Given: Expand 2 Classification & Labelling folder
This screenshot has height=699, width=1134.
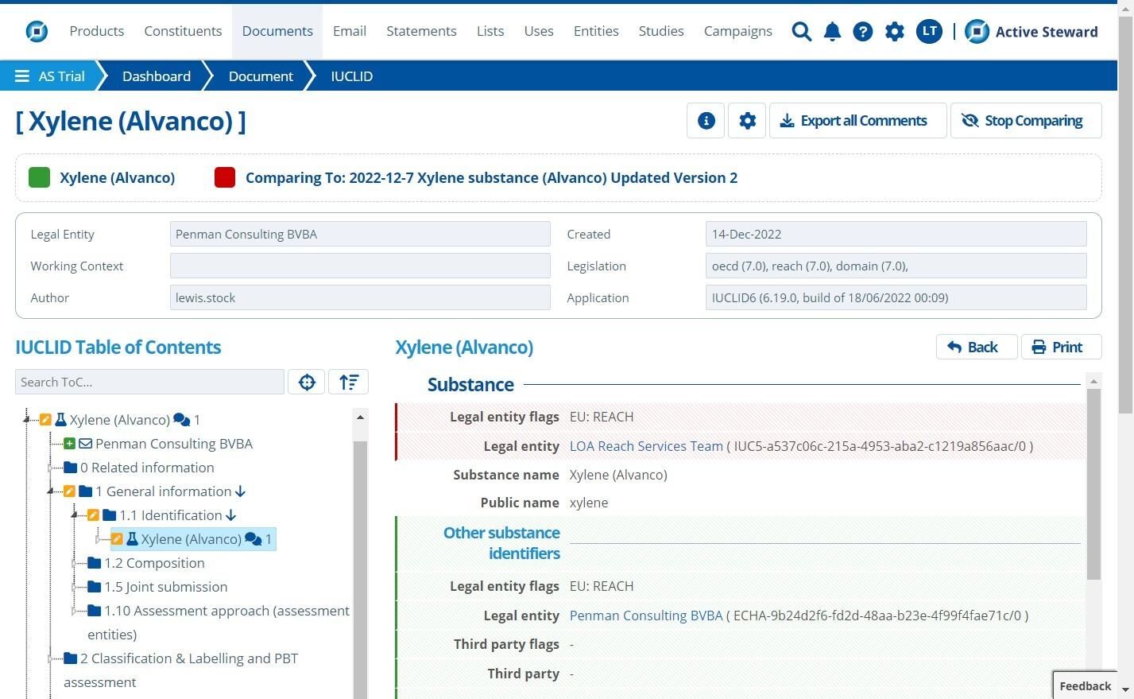Looking at the screenshot, I should (x=51, y=658).
